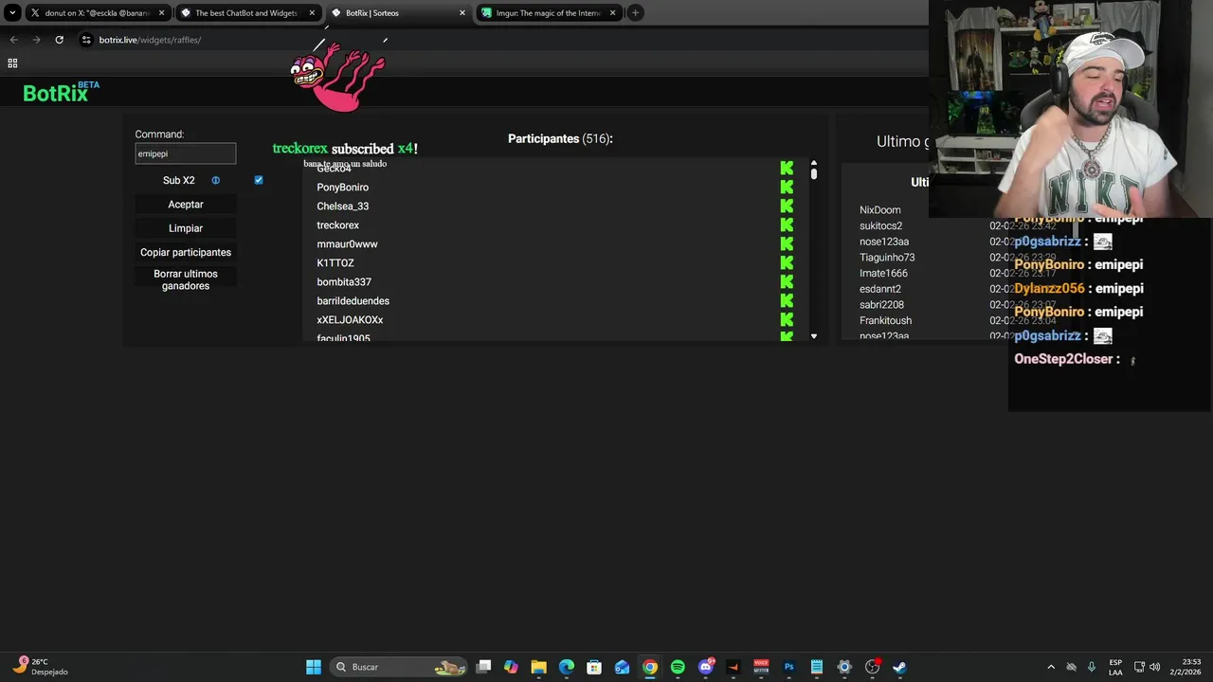This screenshot has height=682, width=1213.
Task: Click Copiar participantes button
Action: pos(186,252)
